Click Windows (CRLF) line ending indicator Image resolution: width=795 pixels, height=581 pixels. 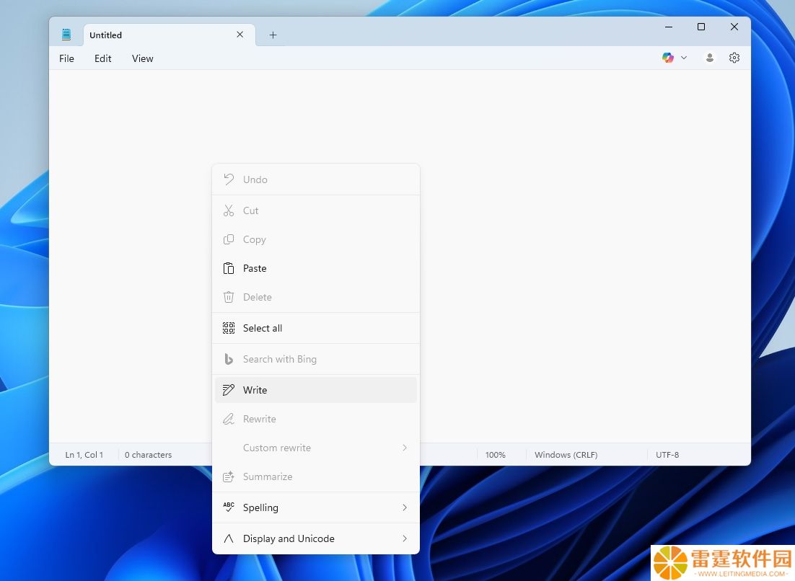(566, 455)
